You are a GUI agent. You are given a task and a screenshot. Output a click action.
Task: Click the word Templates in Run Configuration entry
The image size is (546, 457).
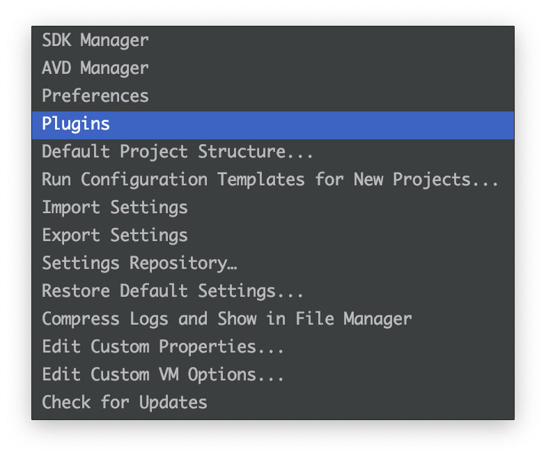click(x=261, y=180)
